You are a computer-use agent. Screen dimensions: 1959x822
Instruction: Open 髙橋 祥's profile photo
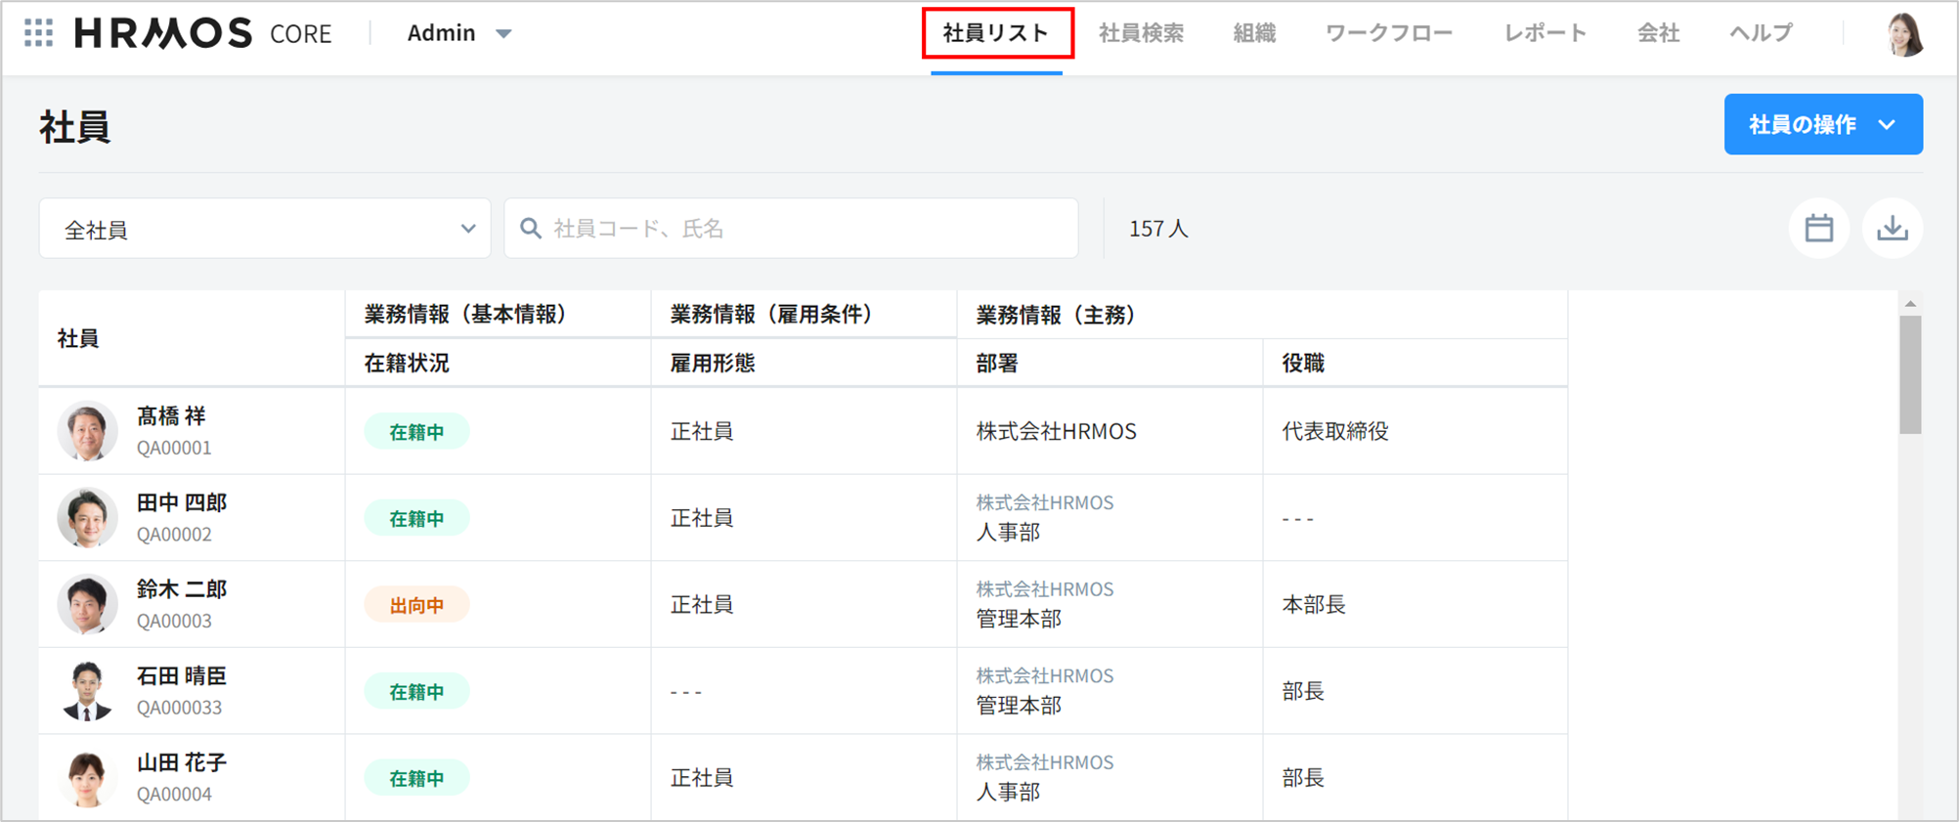pos(87,431)
